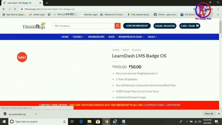Screen dimensions: 222x125
Task: Click the browser back arrow
Action: pyautogui.click(x=4, y=9)
